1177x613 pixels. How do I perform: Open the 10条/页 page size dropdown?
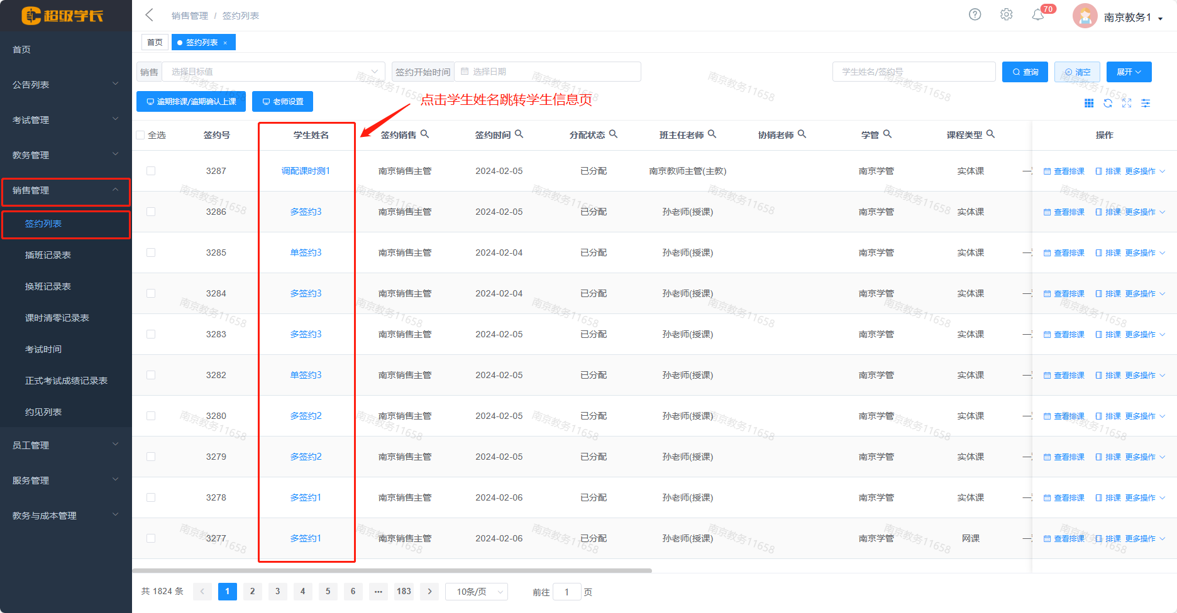coord(477,592)
